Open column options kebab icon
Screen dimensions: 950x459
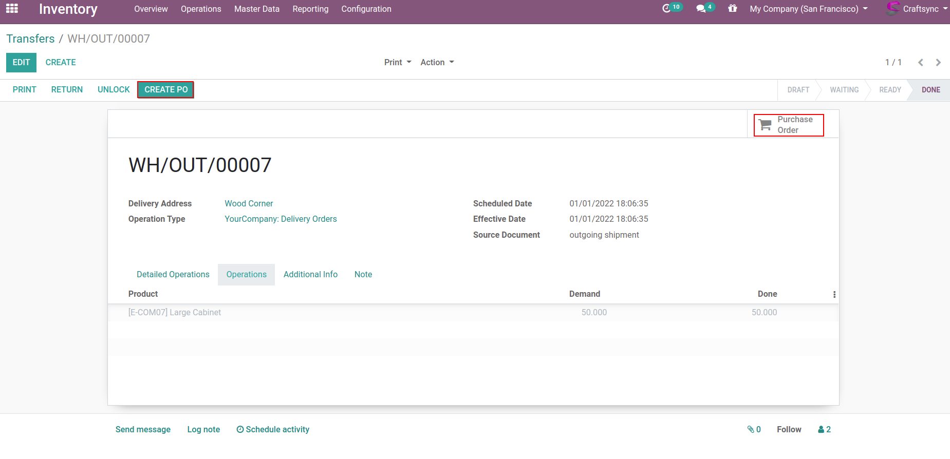pos(834,294)
